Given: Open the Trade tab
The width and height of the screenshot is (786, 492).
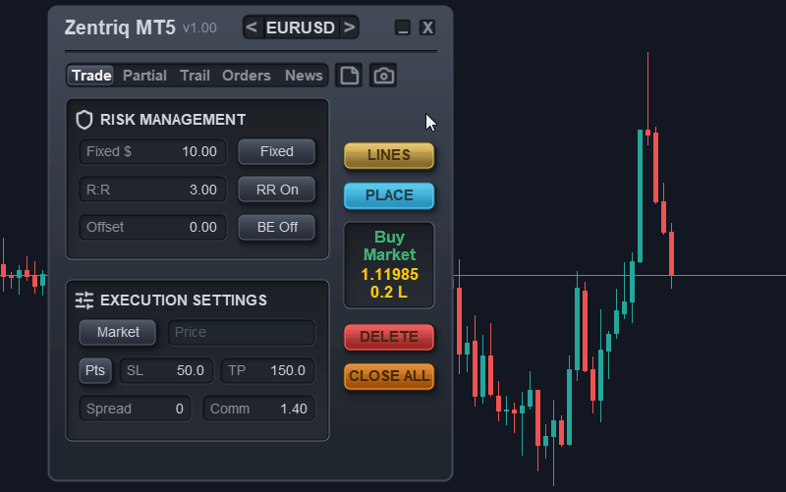Looking at the screenshot, I should [x=91, y=76].
